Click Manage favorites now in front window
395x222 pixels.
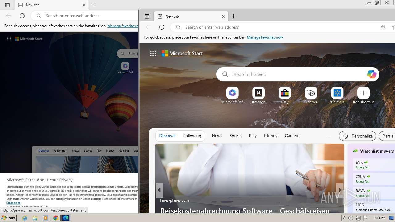[265, 37]
